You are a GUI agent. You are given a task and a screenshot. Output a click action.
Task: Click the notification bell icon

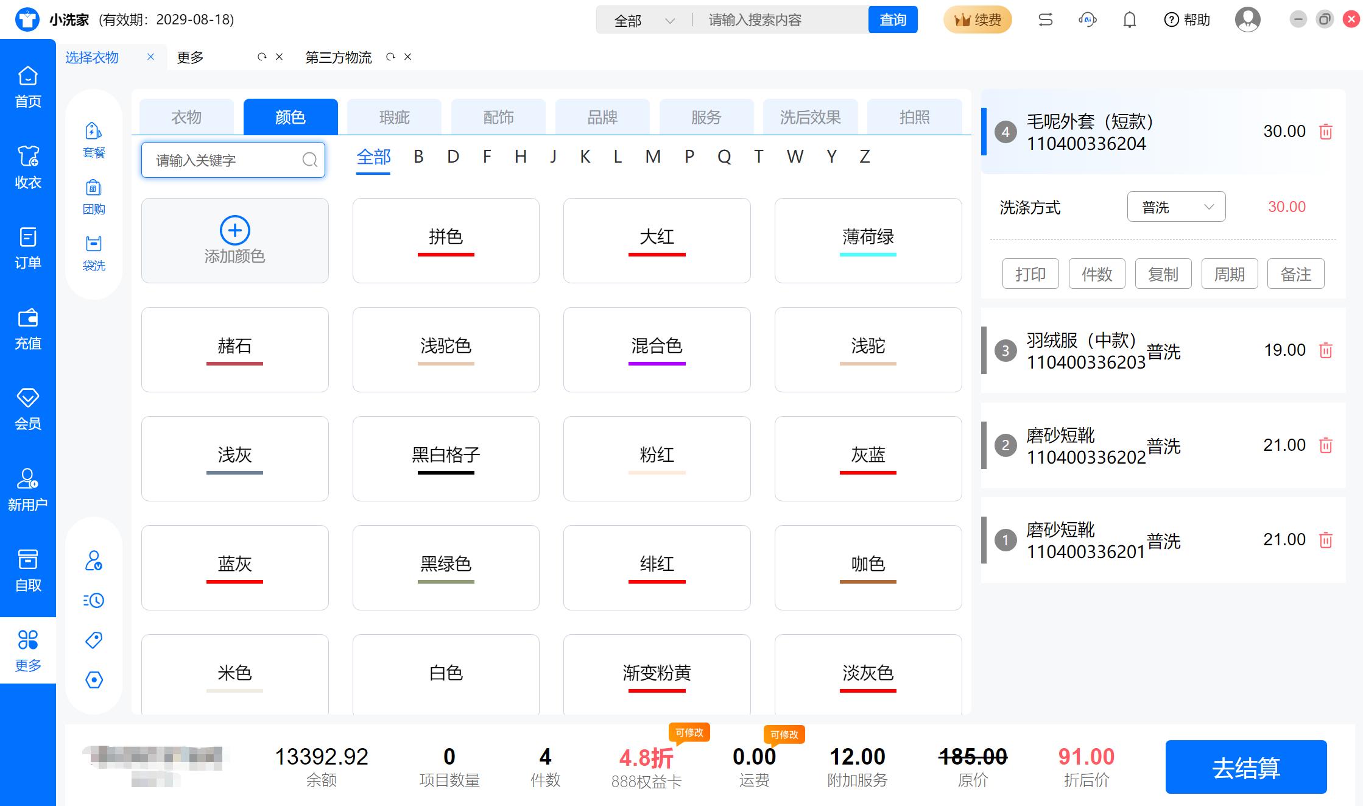pos(1129,20)
